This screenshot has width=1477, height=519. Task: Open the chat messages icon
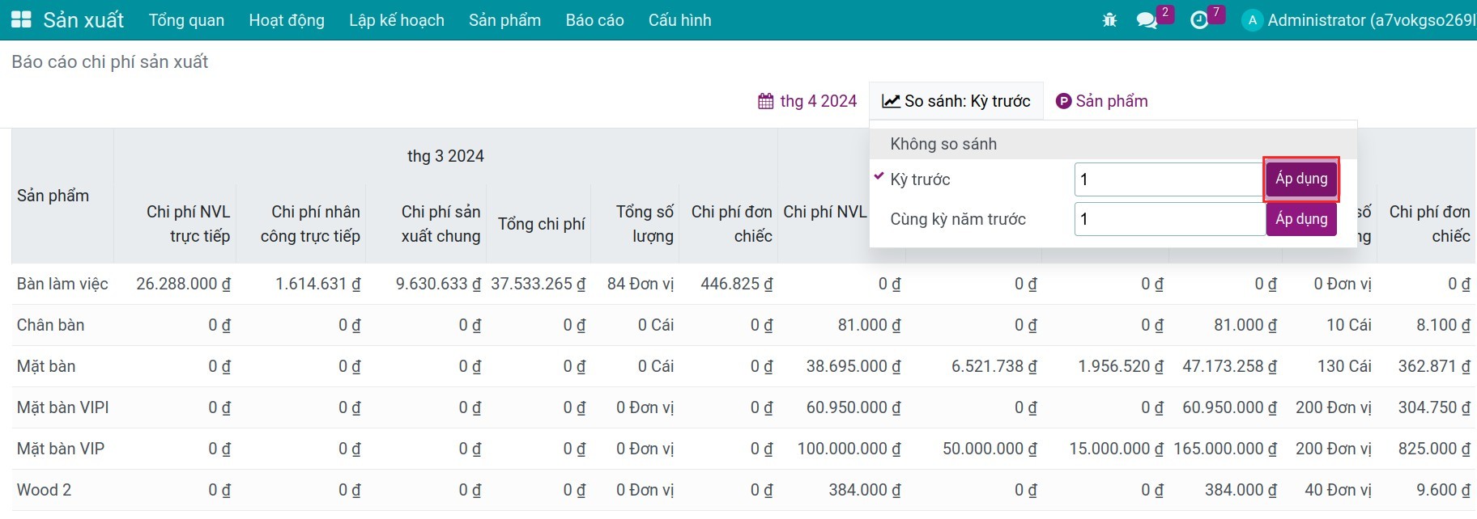(x=1147, y=20)
